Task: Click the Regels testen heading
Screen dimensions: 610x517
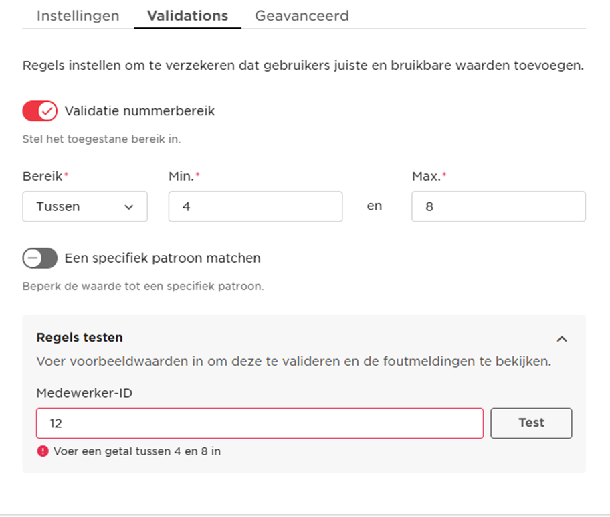Action: coord(80,337)
